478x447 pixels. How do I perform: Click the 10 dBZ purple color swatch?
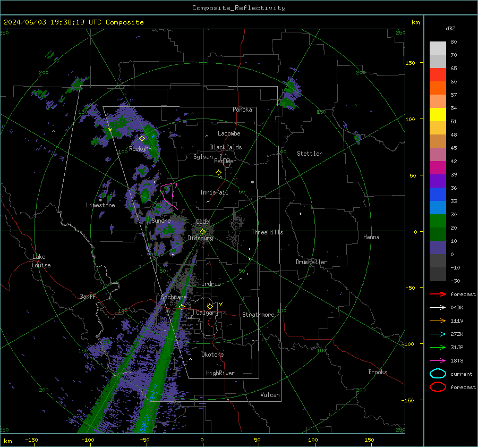click(438, 248)
